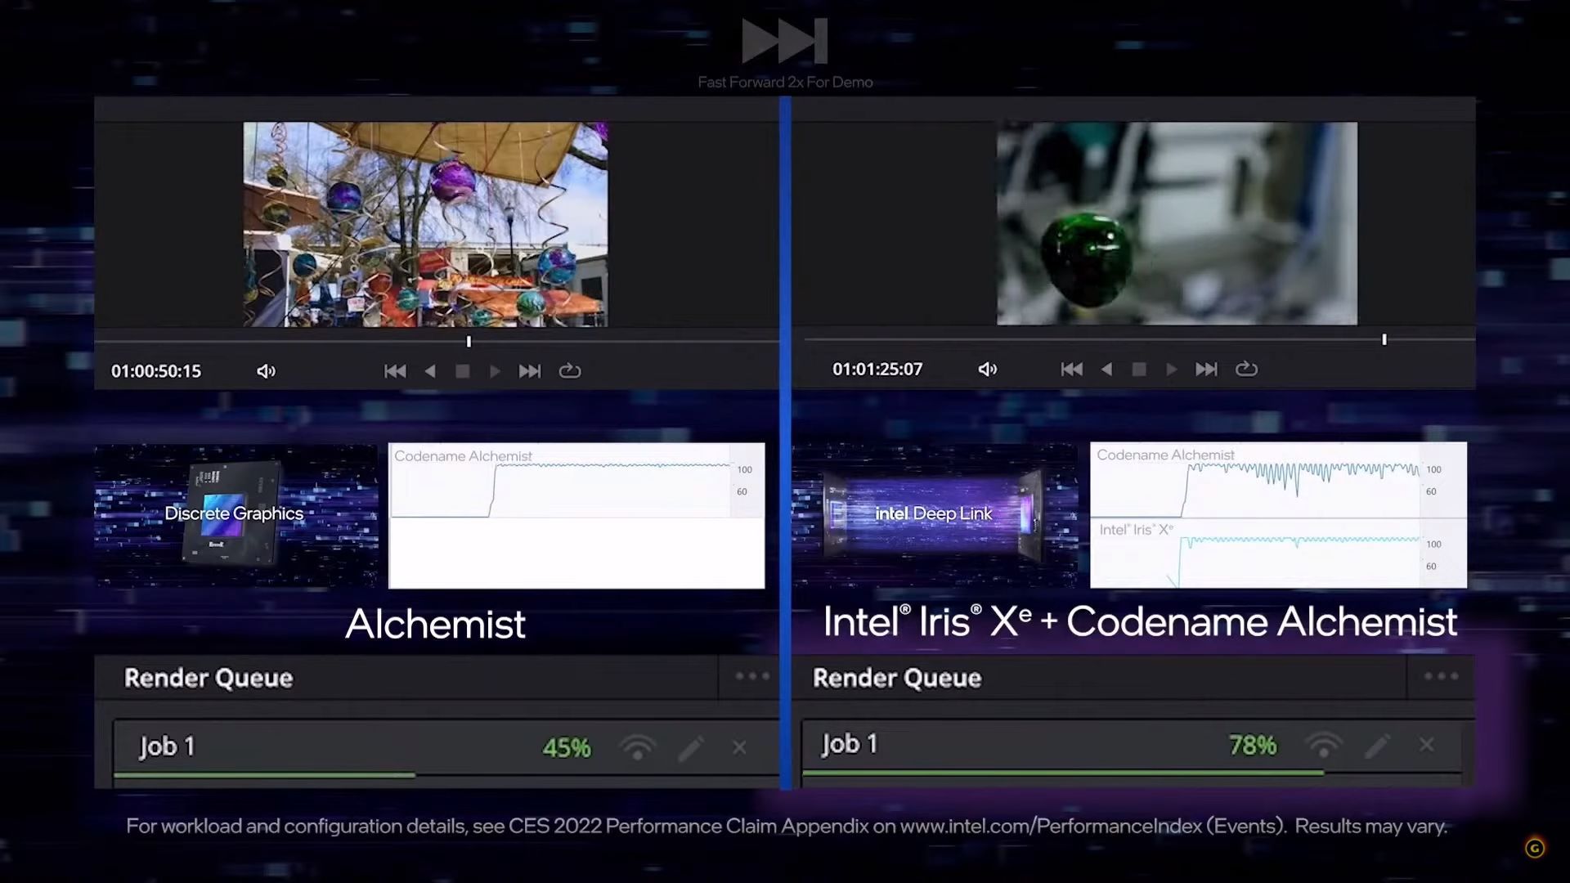Toggle loop in left Alchemist player
This screenshot has height=883, width=1570.
[x=570, y=371]
